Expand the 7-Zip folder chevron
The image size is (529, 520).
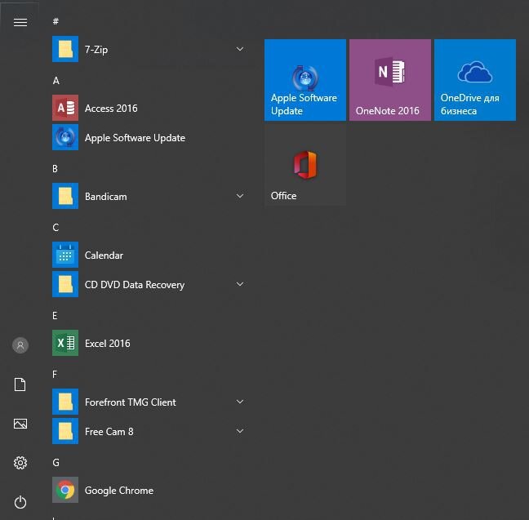[x=240, y=49]
